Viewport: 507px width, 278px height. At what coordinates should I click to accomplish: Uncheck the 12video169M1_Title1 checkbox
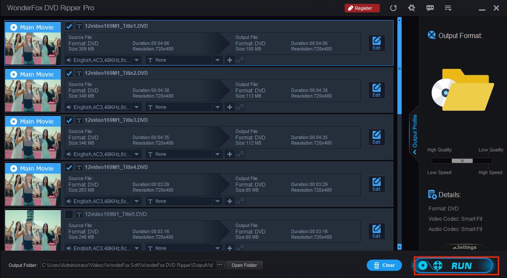coord(69,26)
